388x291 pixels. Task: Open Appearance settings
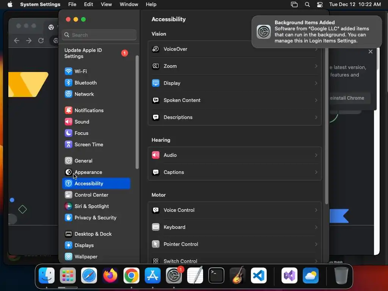pos(96,172)
